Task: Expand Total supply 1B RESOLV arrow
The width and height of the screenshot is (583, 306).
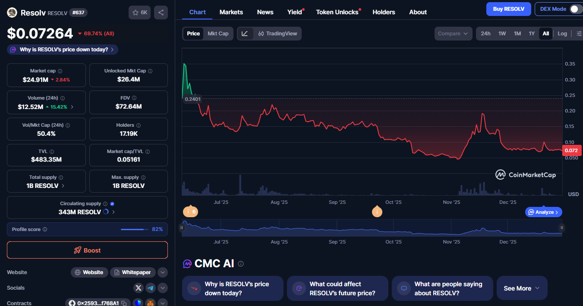Action: (x=63, y=186)
